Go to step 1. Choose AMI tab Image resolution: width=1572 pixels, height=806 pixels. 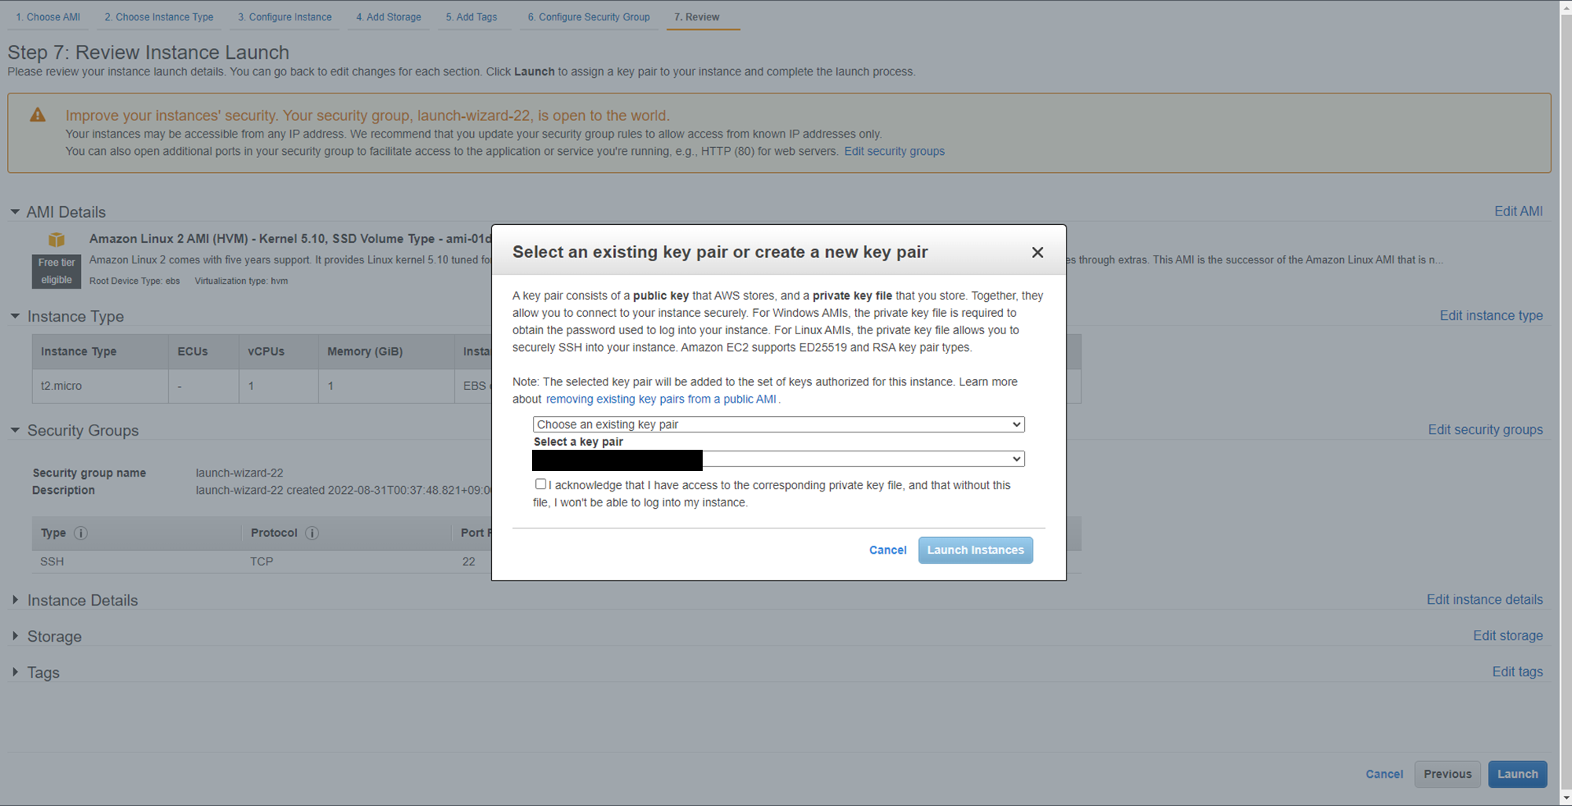point(48,17)
